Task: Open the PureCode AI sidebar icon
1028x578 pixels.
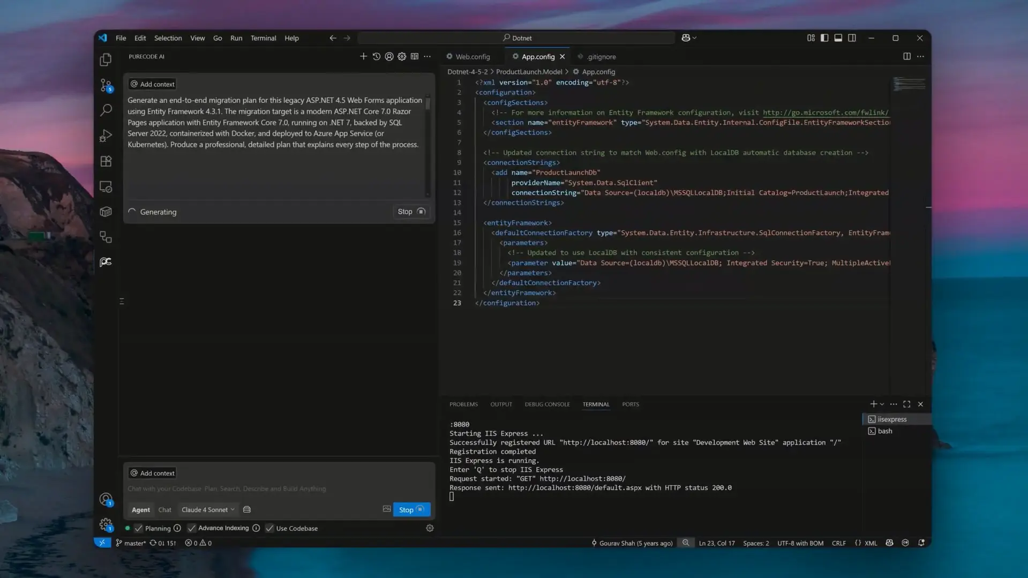Action: coord(106,262)
